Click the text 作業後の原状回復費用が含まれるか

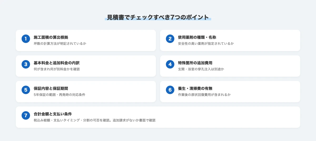click(x=204, y=95)
